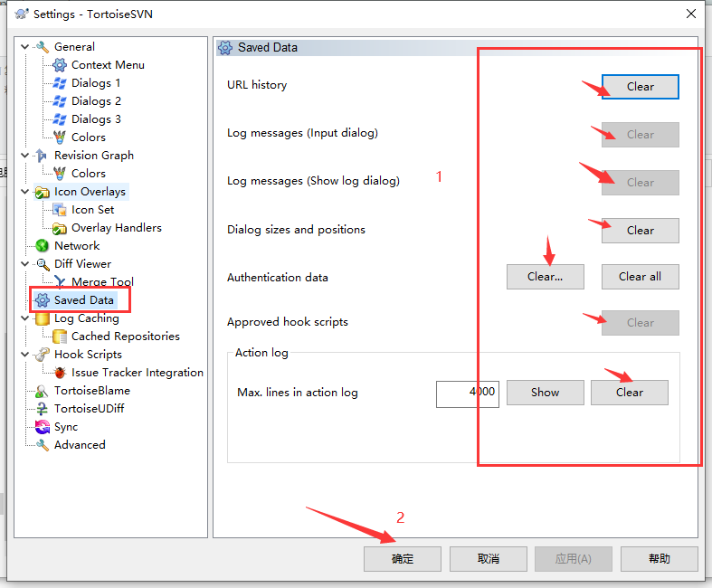Click the Context Menu gear icon

pos(60,65)
